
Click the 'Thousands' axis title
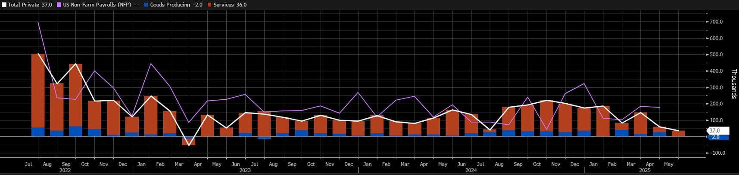734,83
